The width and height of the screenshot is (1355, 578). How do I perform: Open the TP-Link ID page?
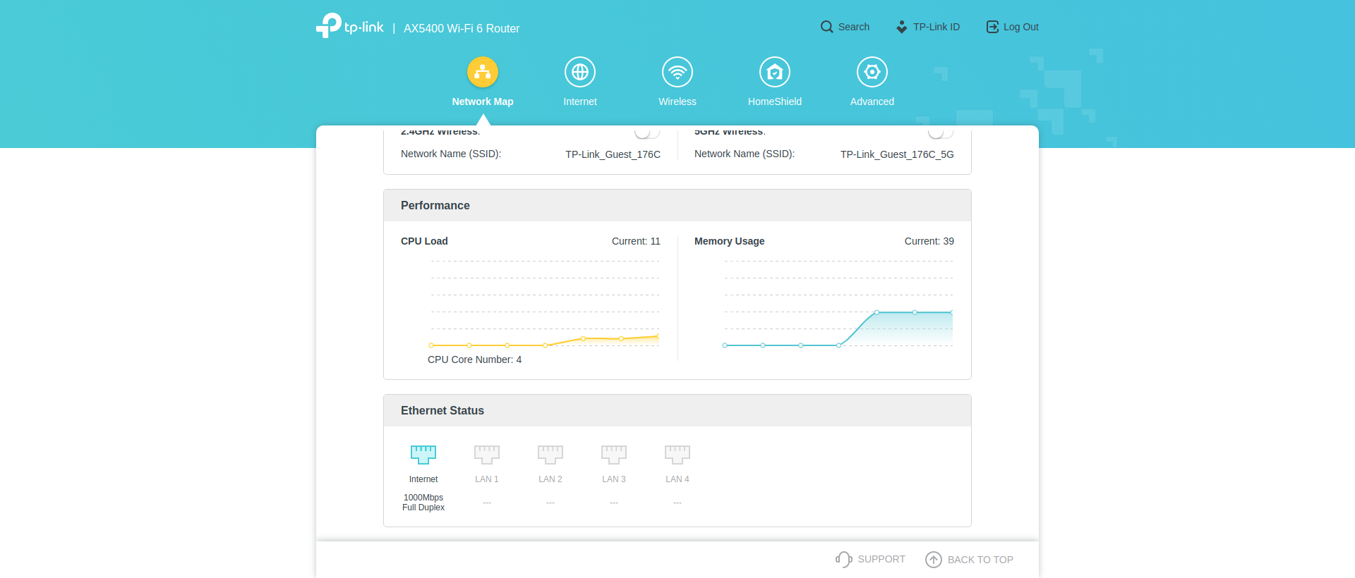[928, 27]
